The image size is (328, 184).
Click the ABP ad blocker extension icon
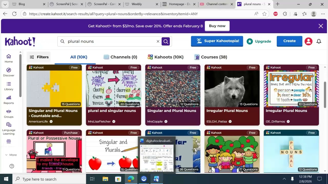click(x=275, y=14)
